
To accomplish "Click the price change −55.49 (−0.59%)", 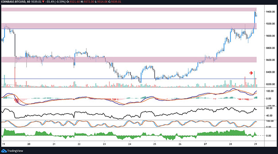I will click(x=55, y=2).
